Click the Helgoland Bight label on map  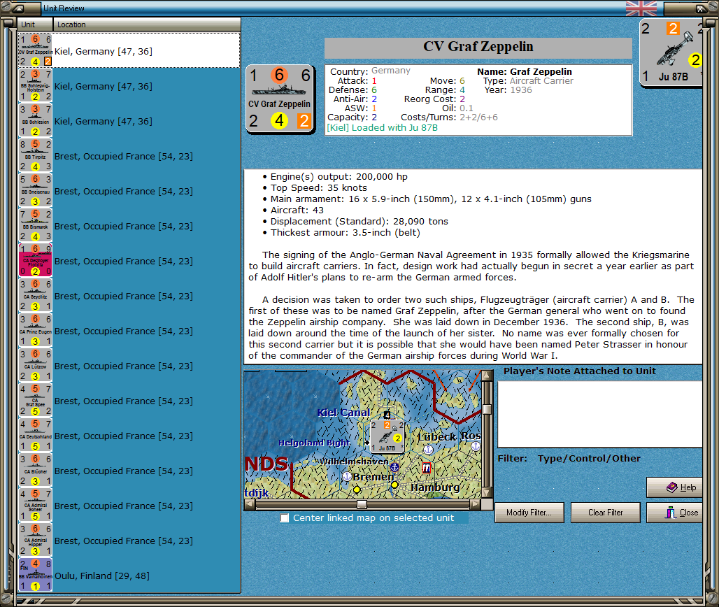(x=315, y=443)
